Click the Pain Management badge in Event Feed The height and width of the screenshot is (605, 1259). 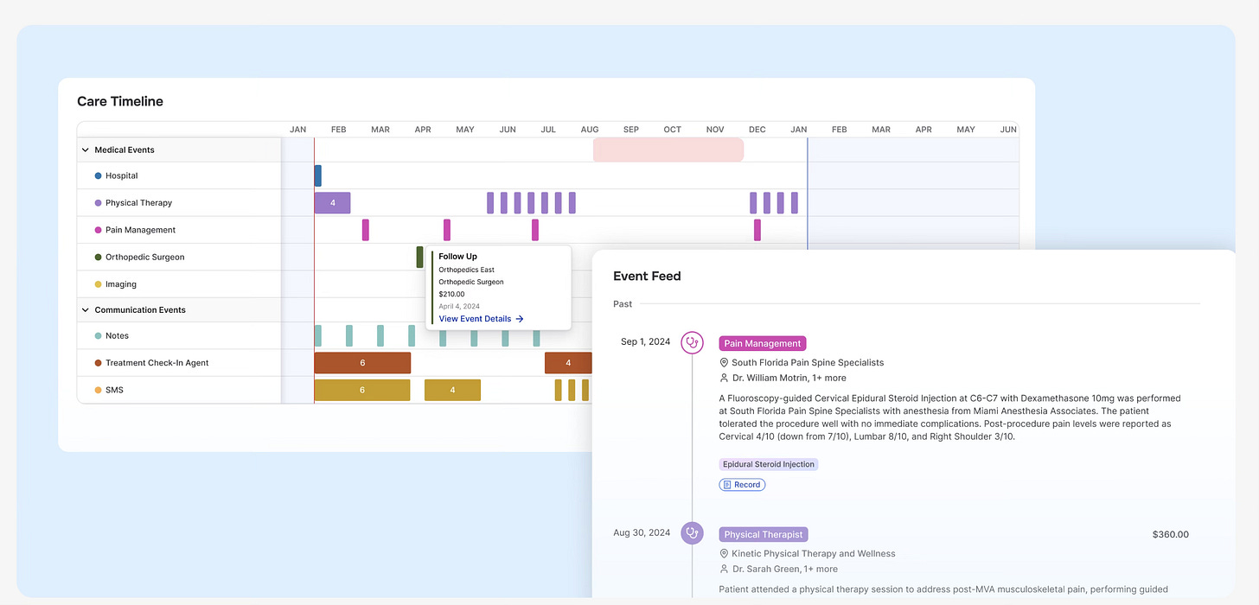763,343
